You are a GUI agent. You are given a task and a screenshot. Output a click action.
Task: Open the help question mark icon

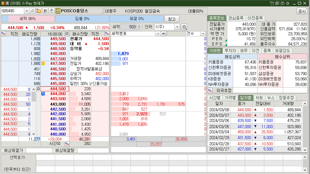[x=7, y=3]
